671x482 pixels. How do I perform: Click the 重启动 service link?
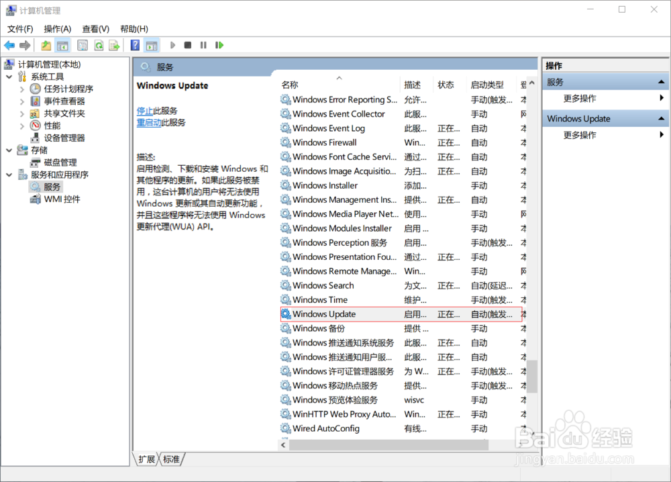(148, 122)
